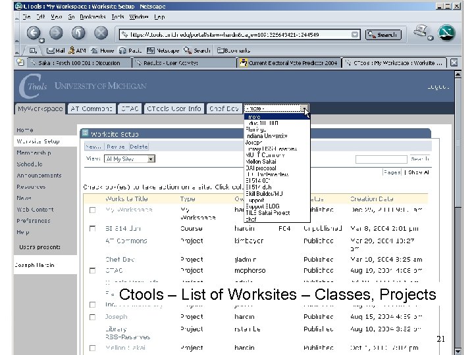Viewport: 474px width, 355px height.
Task: Switch to the Chef Dev site tab
Action: pyautogui.click(x=224, y=108)
